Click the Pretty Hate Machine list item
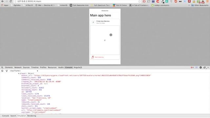This screenshot has width=210, height=118. tap(105, 22)
